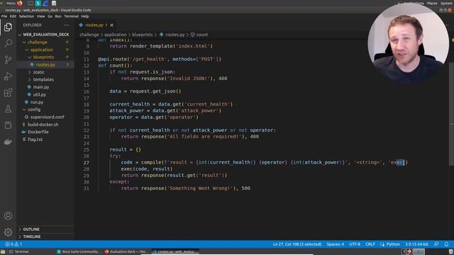Change CRLF end of line sequence
Viewport: 454px width, 255px height.
[370, 244]
